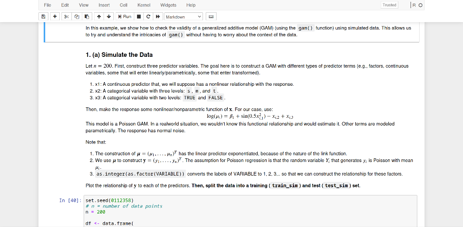Click the log(μi) formula equation

(x=250, y=116)
